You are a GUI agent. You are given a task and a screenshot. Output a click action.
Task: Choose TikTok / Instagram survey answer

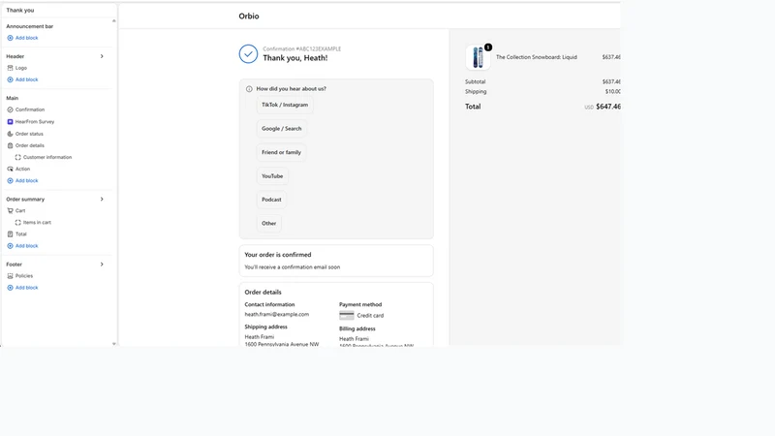pyautogui.click(x=285, y=105)
